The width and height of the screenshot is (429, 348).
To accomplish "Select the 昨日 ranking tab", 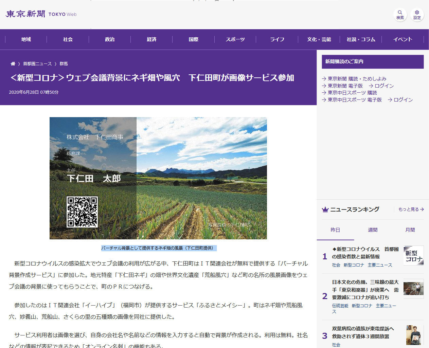I will click(335, 230).
